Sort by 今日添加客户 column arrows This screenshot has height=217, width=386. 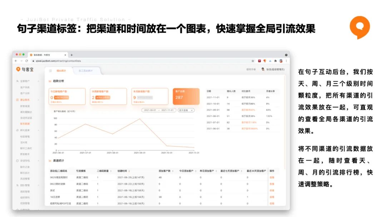196,171
